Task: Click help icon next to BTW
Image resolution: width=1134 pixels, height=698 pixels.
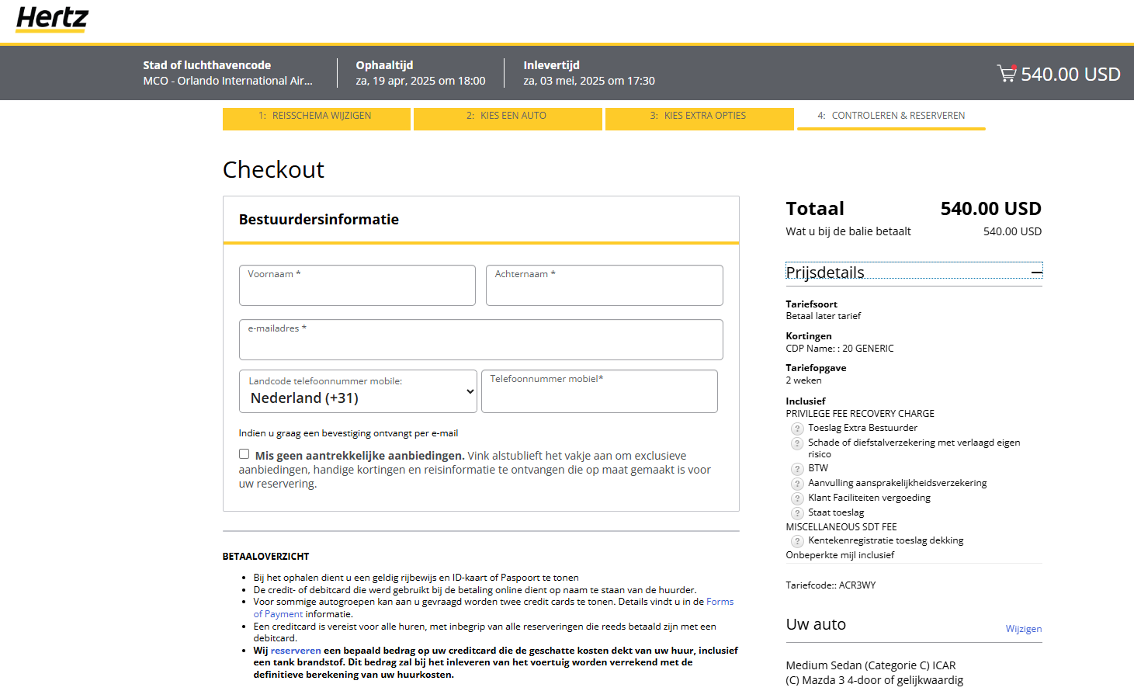Action: point(797,469)
